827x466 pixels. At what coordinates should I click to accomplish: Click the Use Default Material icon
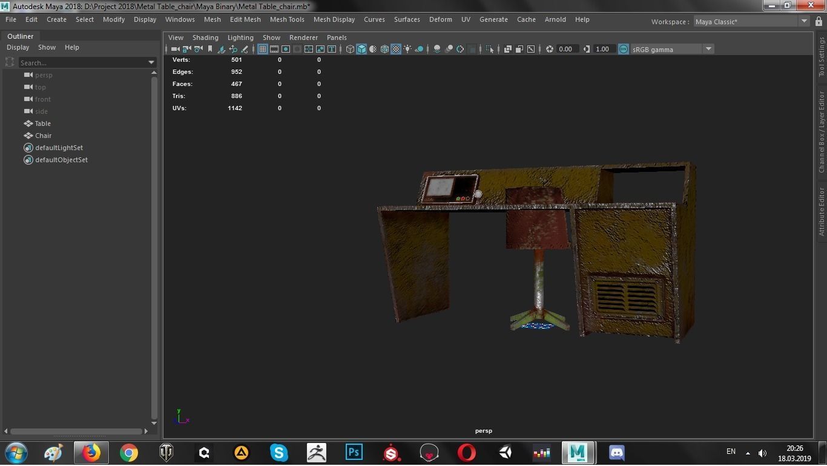pos(373,49)
